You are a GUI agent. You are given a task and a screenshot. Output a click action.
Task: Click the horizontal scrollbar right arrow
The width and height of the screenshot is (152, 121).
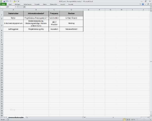click(148, 117)
